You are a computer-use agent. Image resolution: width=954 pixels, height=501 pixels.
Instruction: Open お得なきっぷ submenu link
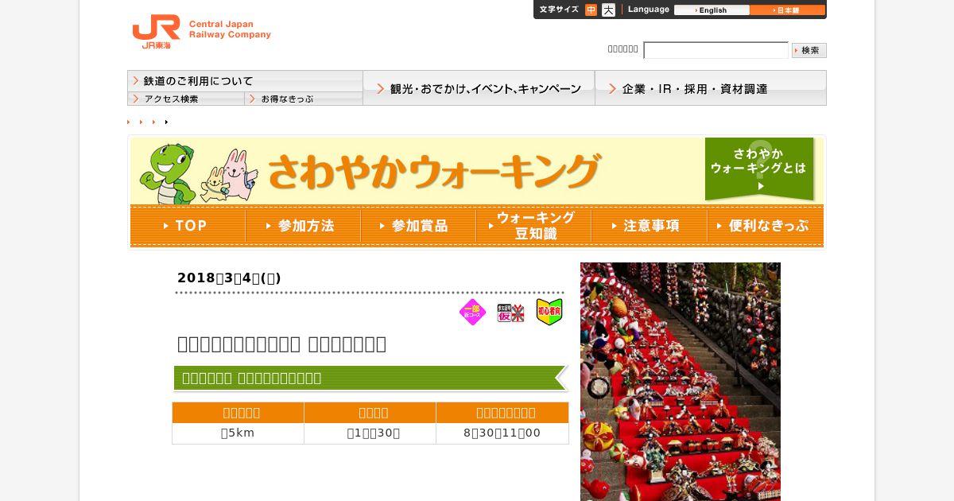coord(304,99)
